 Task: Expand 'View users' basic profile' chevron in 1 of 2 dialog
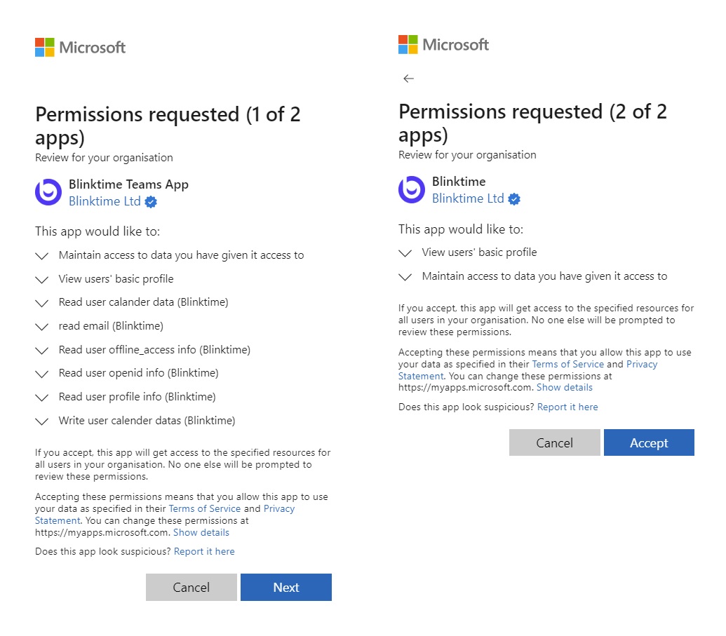pyautogui.click(x=42, y=280)
